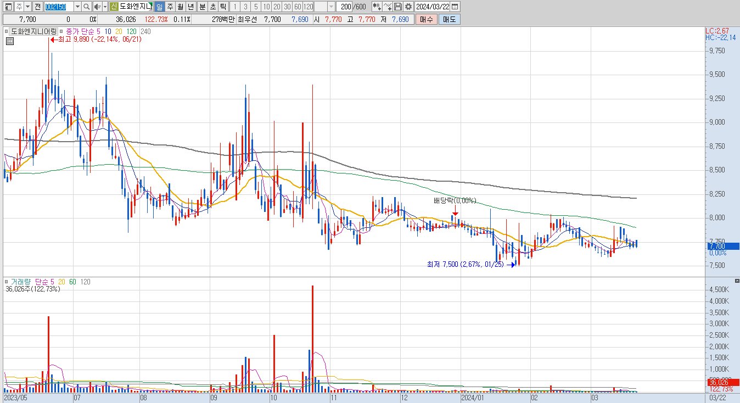Click the LC:2.67 indicator text
Viewport: 740px width, 403px height.
717,31
